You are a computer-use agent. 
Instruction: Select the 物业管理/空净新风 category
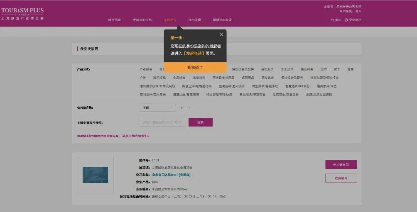(x=219, y=95)
